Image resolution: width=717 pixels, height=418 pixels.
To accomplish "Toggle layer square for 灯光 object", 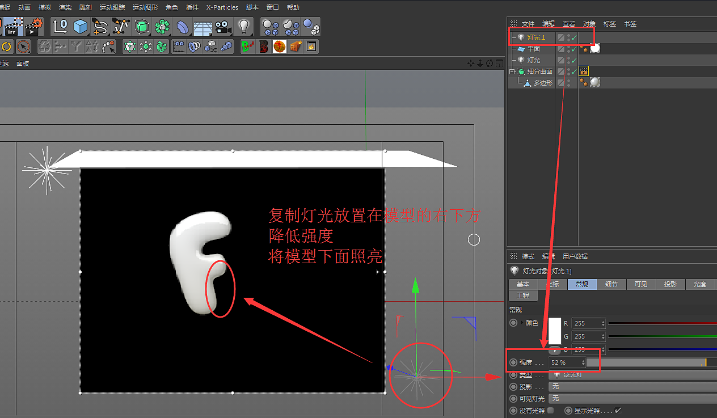I will [x=560, y=60].
